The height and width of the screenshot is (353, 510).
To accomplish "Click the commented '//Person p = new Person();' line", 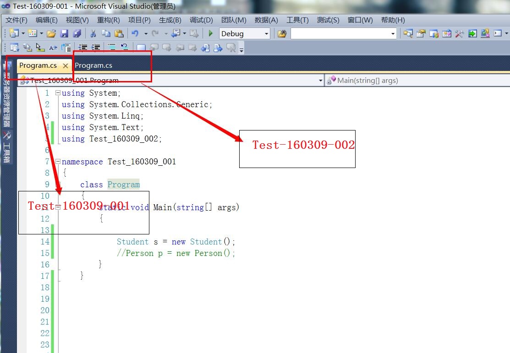I will pos(175,253).
